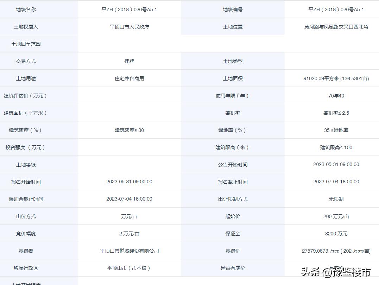Click the 竞得者 label

click(26, 251)
